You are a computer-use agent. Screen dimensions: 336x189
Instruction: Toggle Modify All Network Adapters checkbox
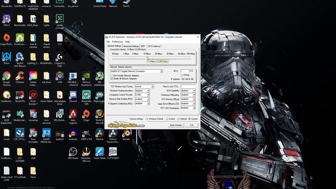pyautogui.click(x=111, y=79)
